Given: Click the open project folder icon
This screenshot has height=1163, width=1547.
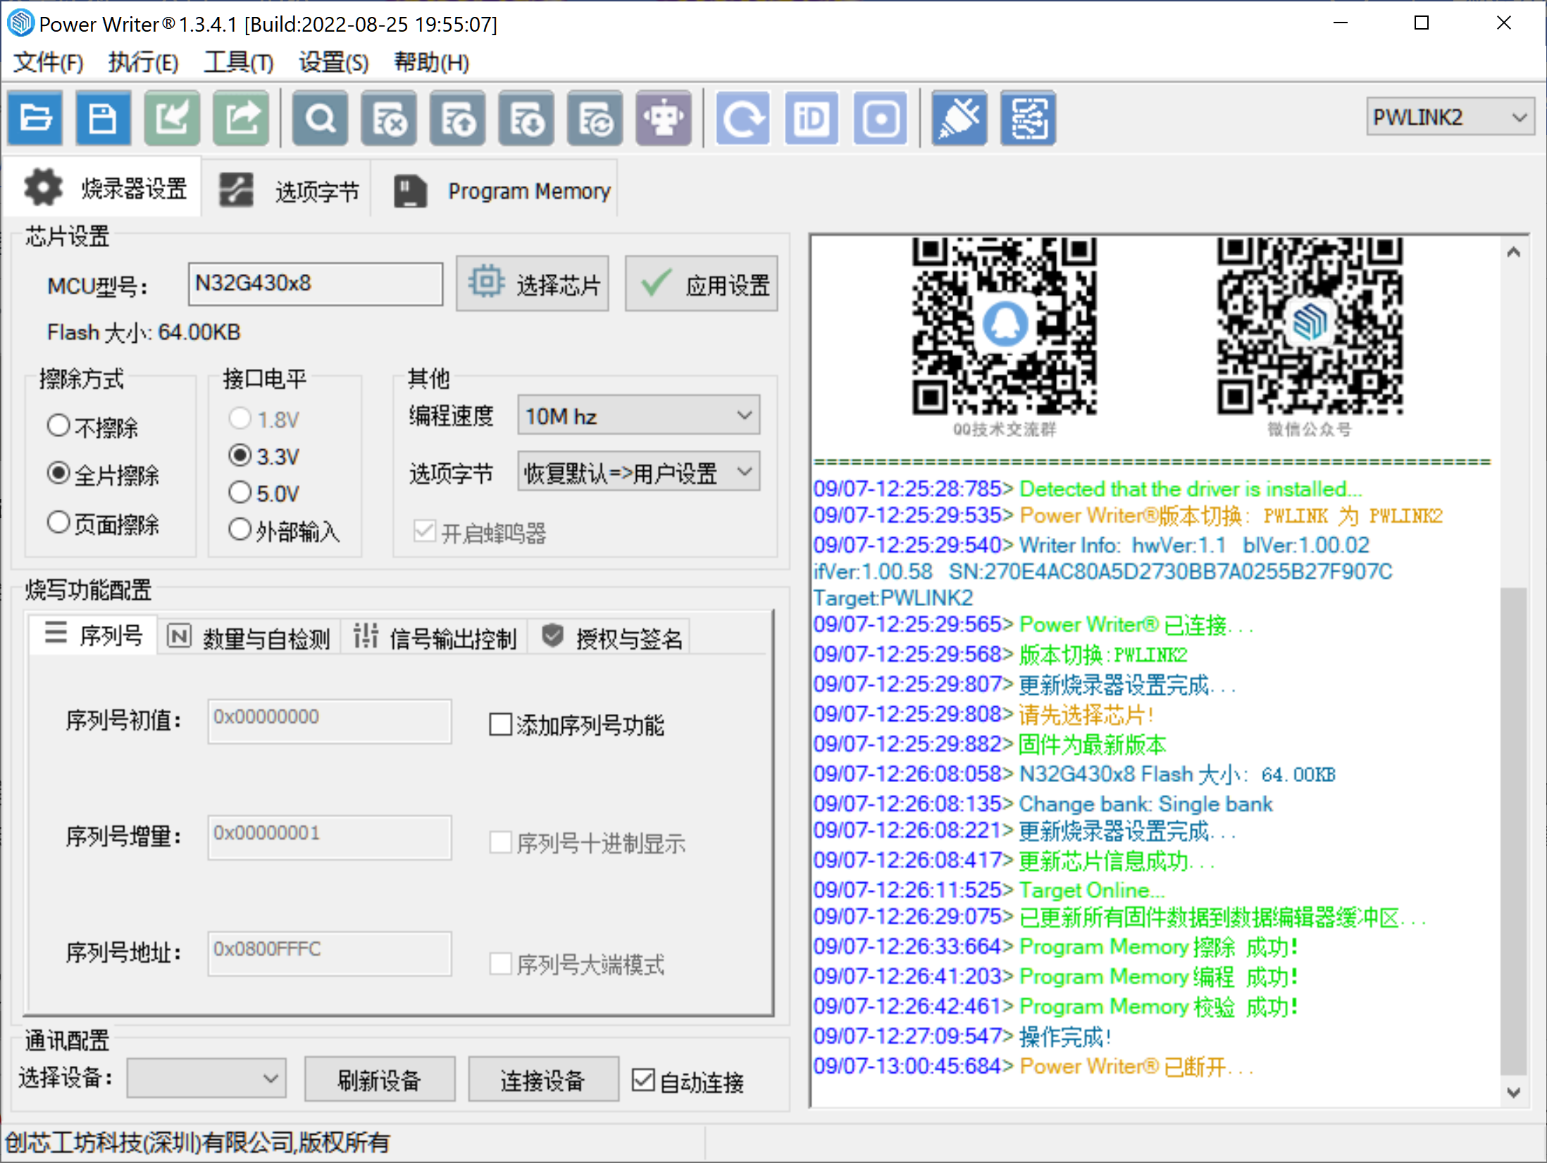Looking at the screenshot, I should click(x=35, y=118).
